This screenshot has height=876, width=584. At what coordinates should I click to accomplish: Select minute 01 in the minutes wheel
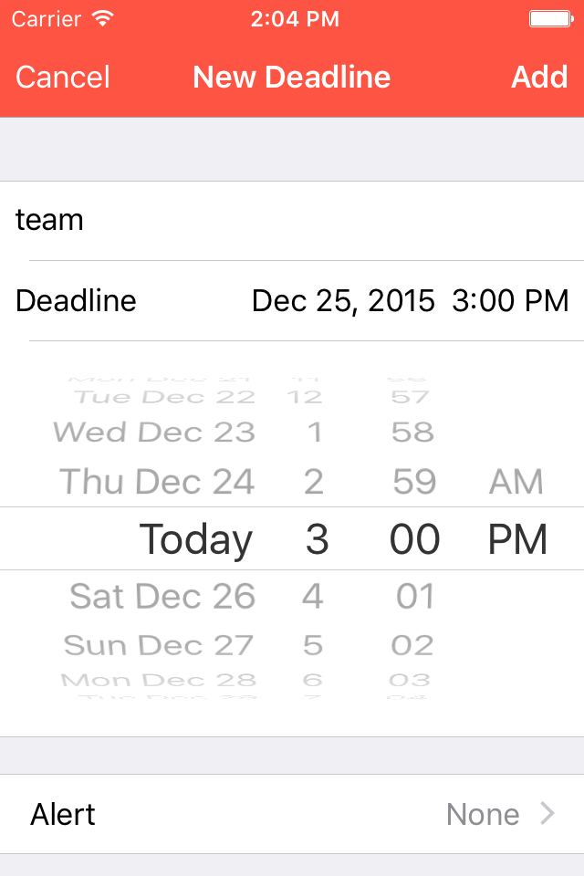[415, 596]
